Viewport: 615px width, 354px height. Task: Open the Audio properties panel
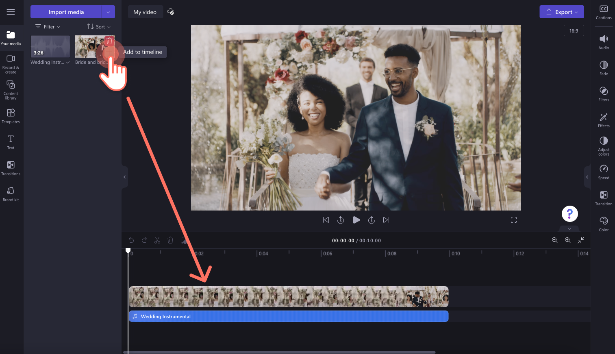(604, 42)
